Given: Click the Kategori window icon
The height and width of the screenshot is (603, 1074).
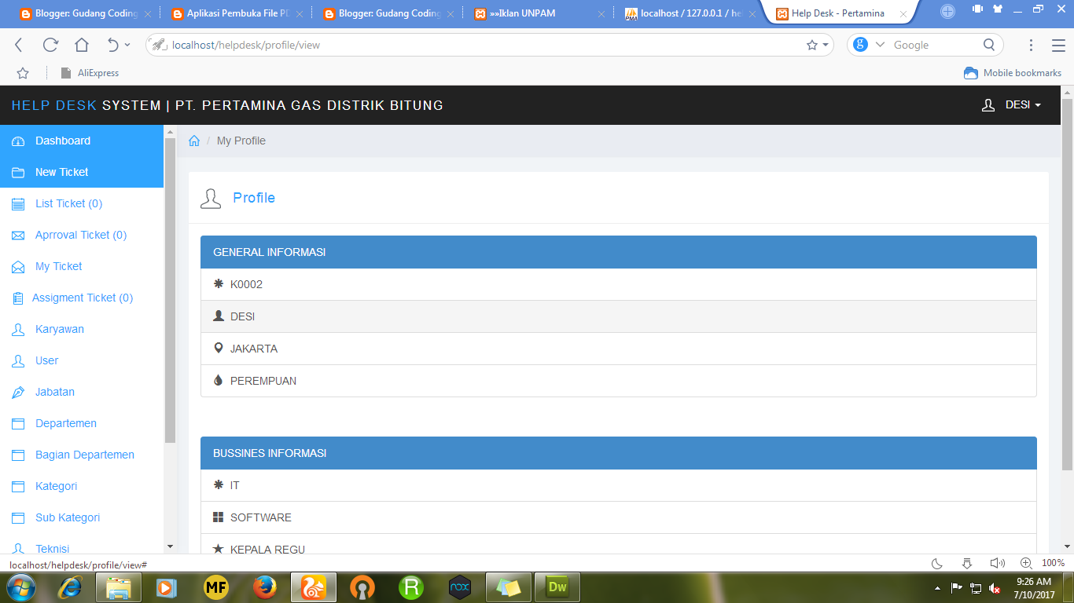Looking at the screenshot, I should [x=18, y=487].
